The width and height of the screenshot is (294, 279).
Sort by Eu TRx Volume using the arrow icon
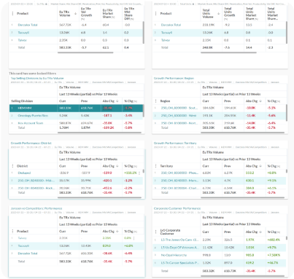click(x=75, y=14)
